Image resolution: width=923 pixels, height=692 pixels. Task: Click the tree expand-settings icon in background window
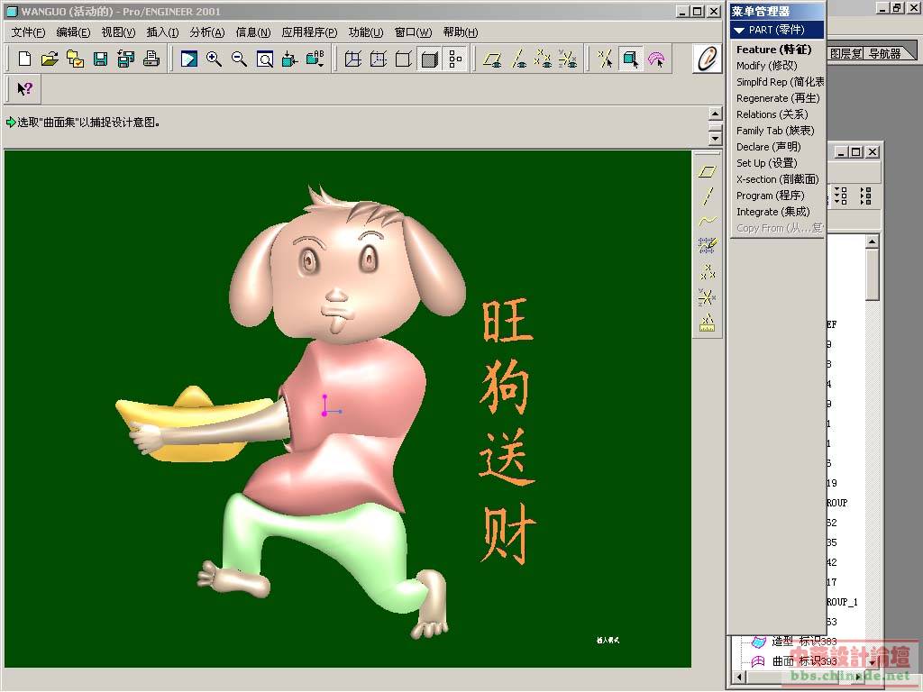tap(841, 196)
